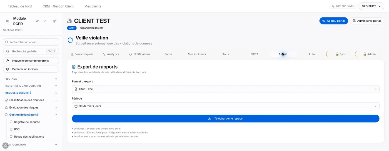Click the chart icon on Vue complète tab
Screen dimensions: 389x151
point(73,54)
